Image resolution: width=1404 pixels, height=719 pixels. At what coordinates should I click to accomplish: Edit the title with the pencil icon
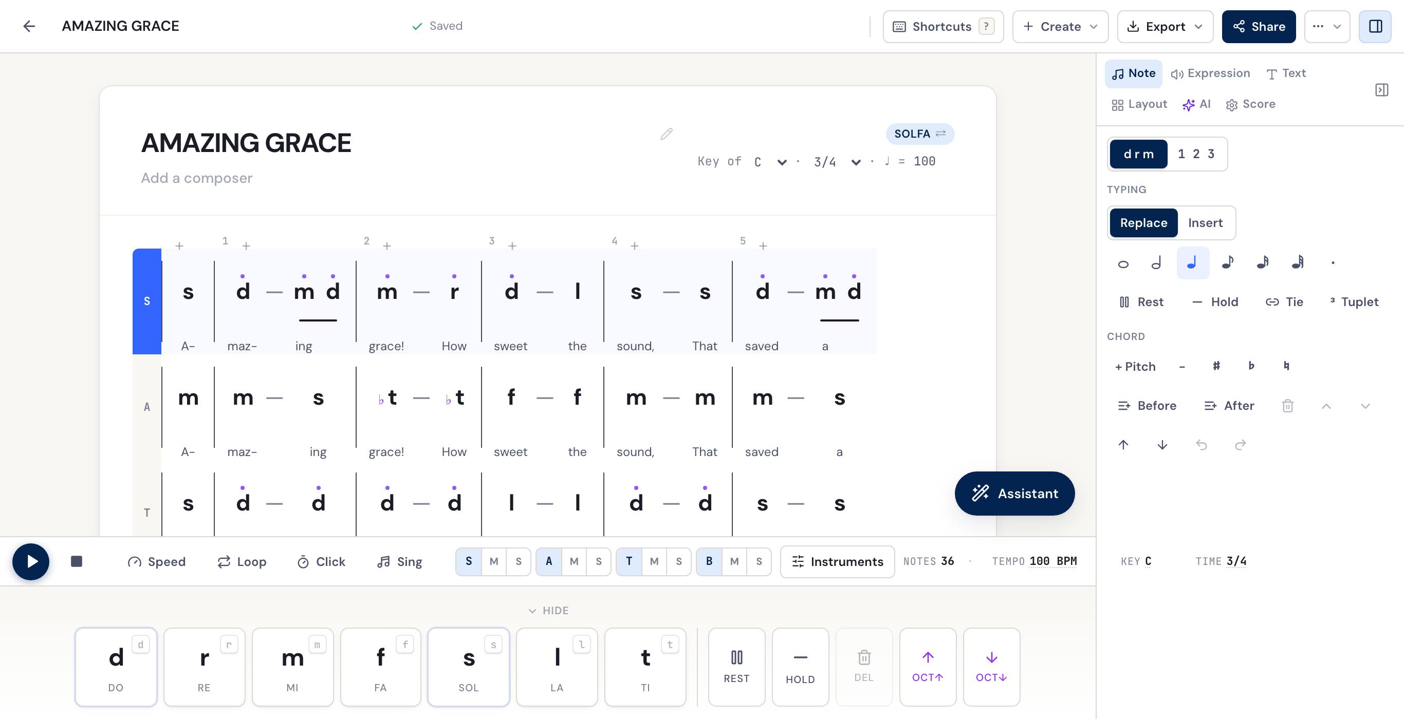(666, 134)
